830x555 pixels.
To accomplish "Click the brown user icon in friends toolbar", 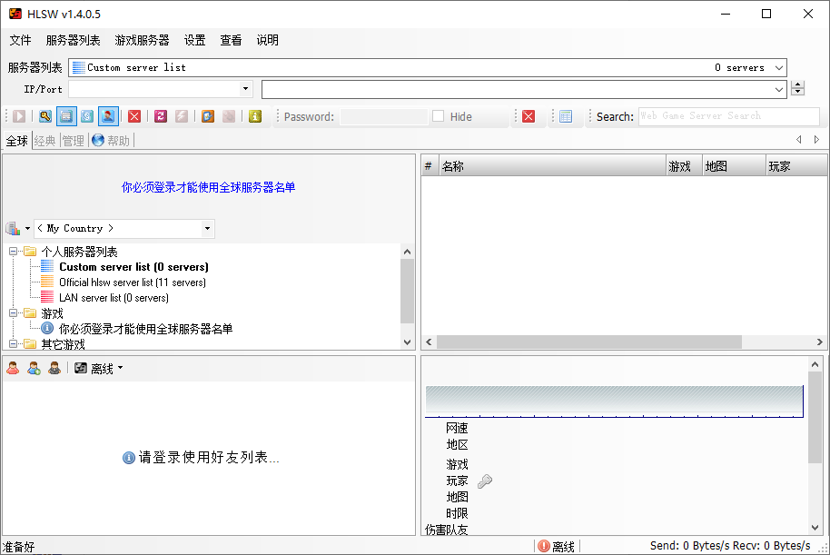I will tap(54, 368).
